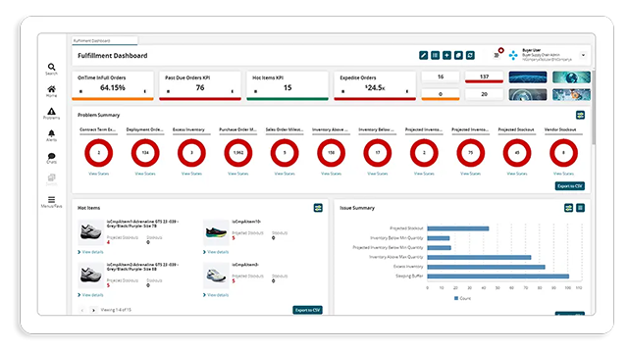This screenshot has height=353, width=628.
Task: Toggle Problem Summary filter settings icon
Action: [x=580, y=116]
